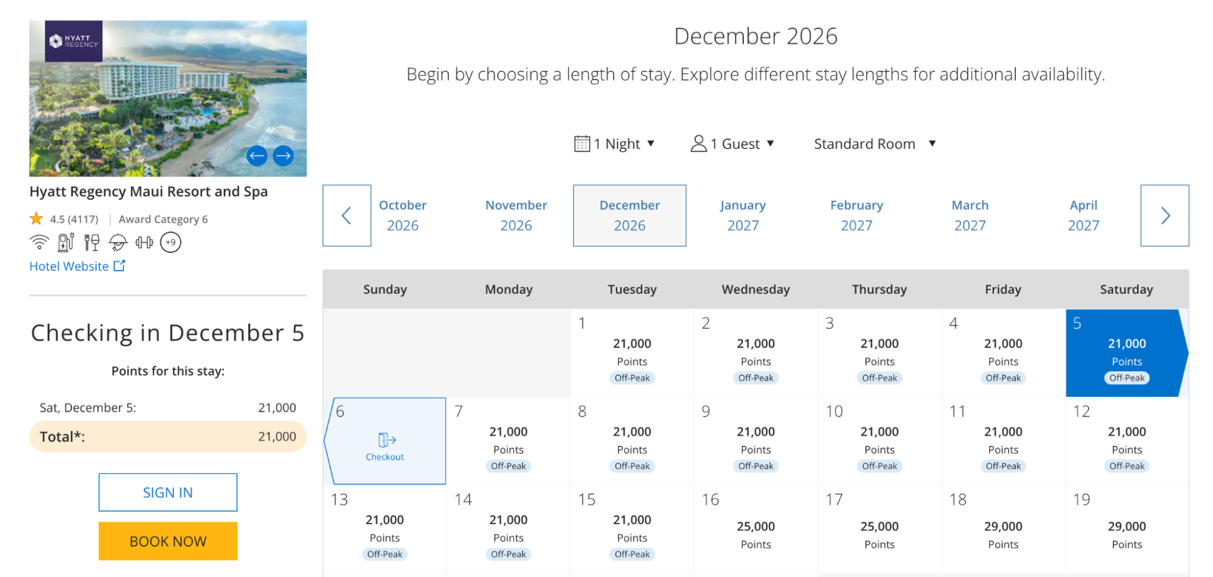Click the fitness center dumbbell icon
Image resolution: width=1213 pixels, height=577 pixels.
pos(144,243)
